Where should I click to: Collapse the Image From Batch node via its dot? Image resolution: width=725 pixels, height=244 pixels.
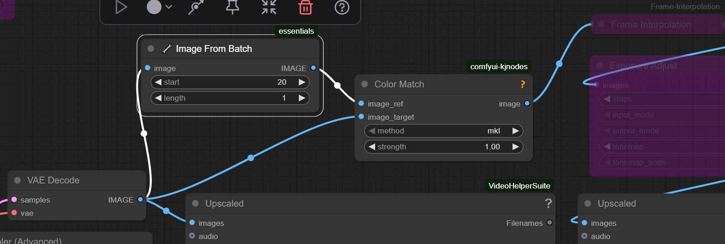point(151,49)
